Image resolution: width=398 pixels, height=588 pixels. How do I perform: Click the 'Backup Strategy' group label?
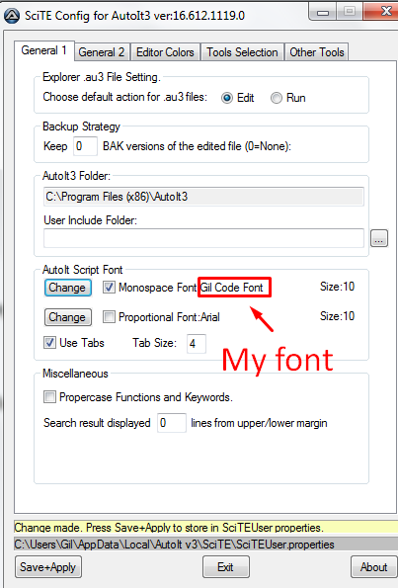click(81, 126)
